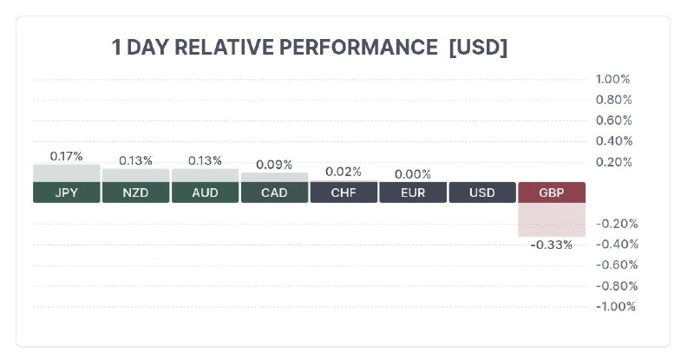Click the light green JPY performance bar
Screen dimensions: 694x359
tap(67, 173)
